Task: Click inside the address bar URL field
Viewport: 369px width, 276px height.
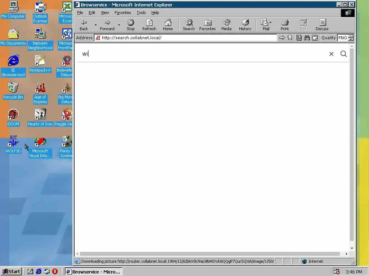Action: (x=186, y=38)
